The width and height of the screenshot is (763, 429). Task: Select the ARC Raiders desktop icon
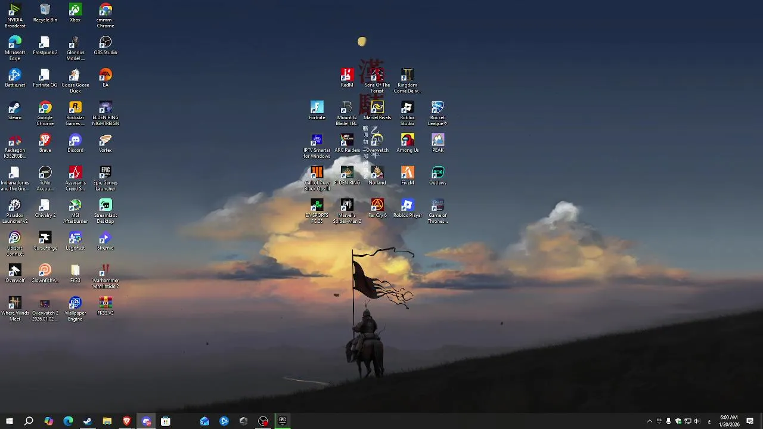click(347, 144)
